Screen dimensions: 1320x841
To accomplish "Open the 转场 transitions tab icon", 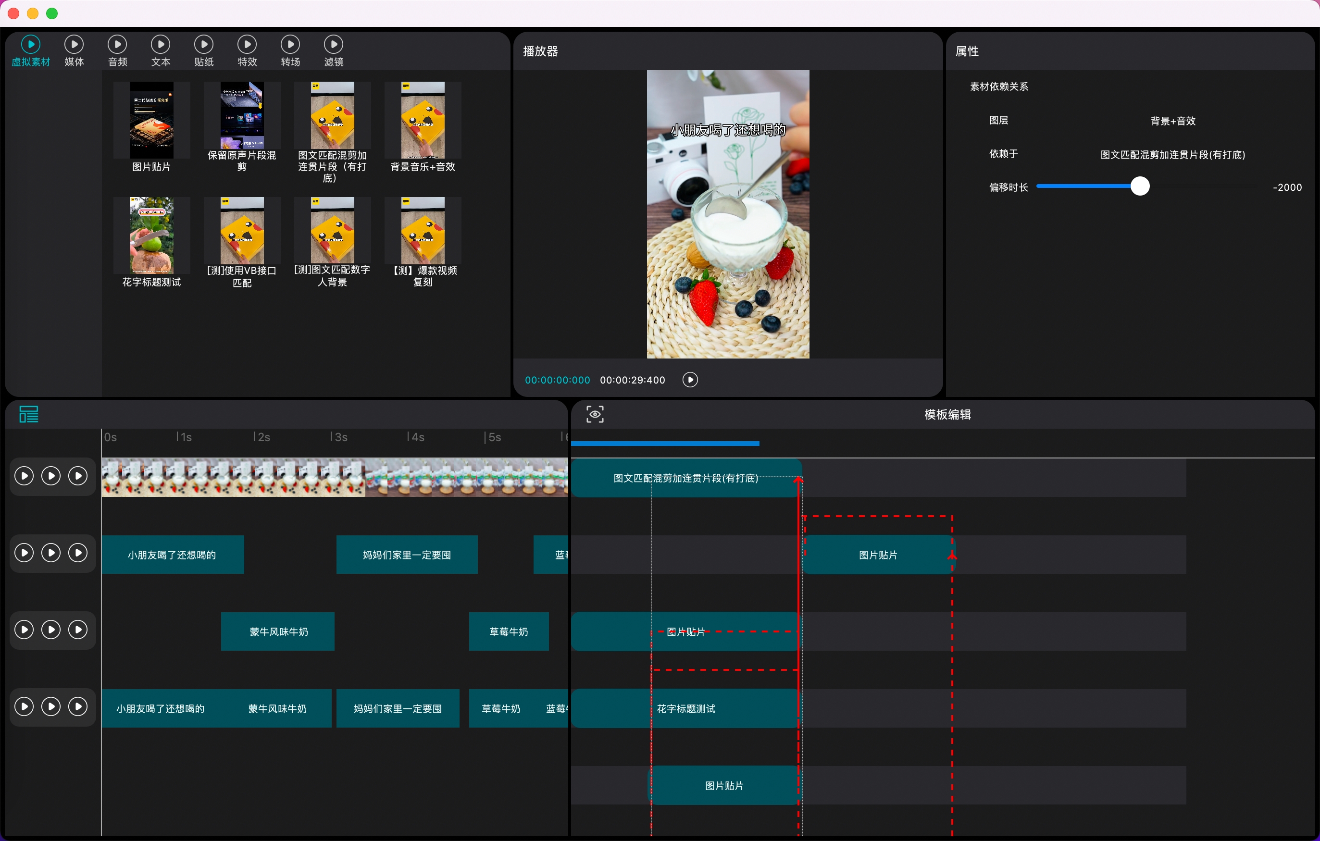I will coord(290,44).
